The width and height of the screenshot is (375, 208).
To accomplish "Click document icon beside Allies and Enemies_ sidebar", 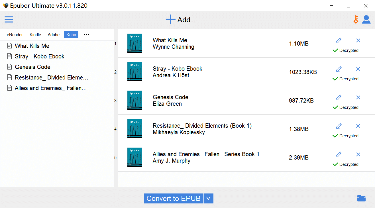I will [10, 88].
